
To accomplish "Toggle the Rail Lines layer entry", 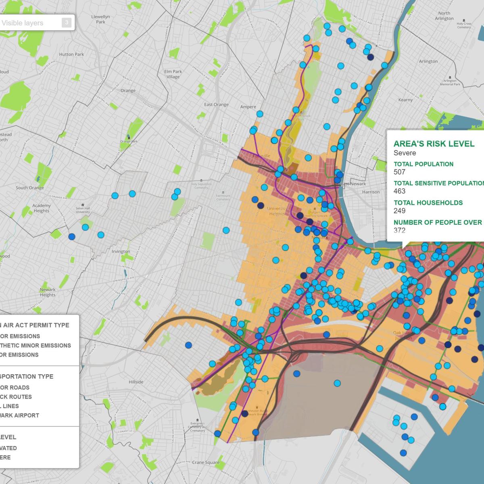I will pyautogui.click(x=27, y=406).
